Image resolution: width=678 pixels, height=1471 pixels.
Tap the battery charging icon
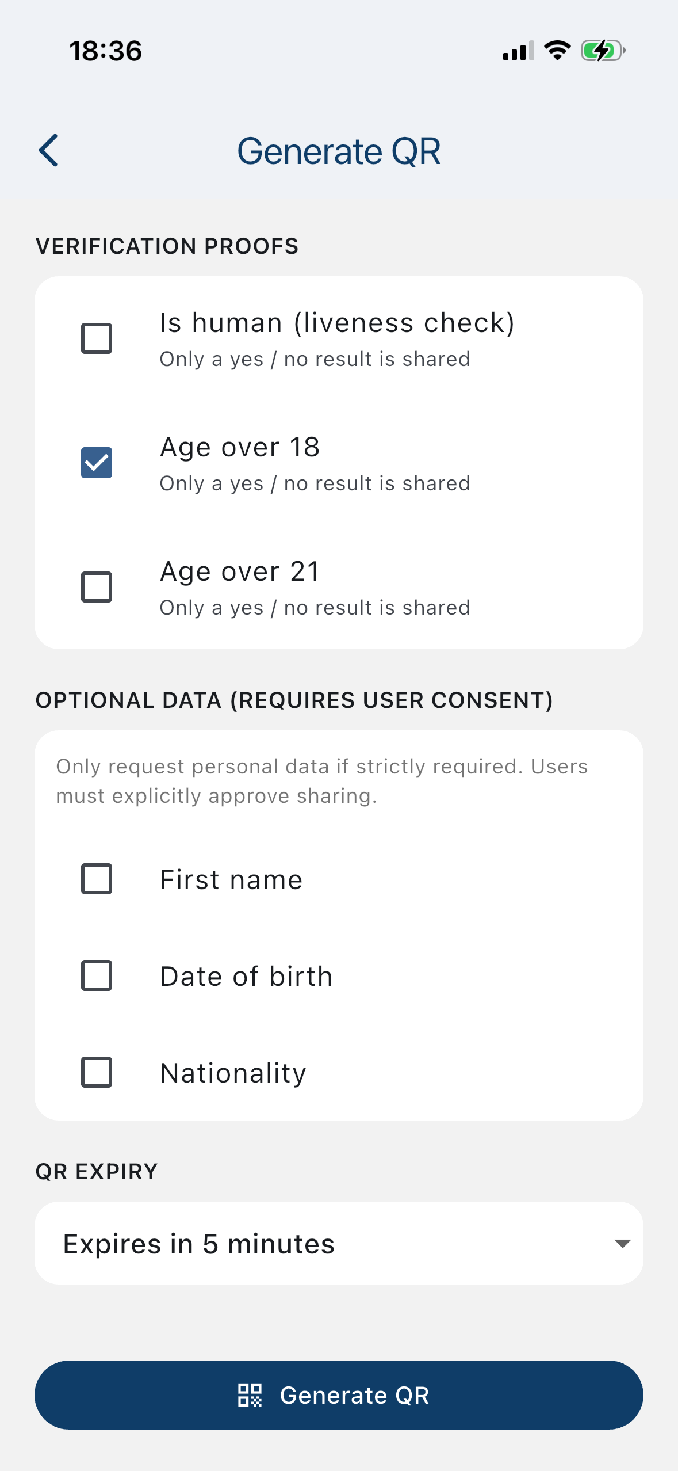tap(602, 51)
